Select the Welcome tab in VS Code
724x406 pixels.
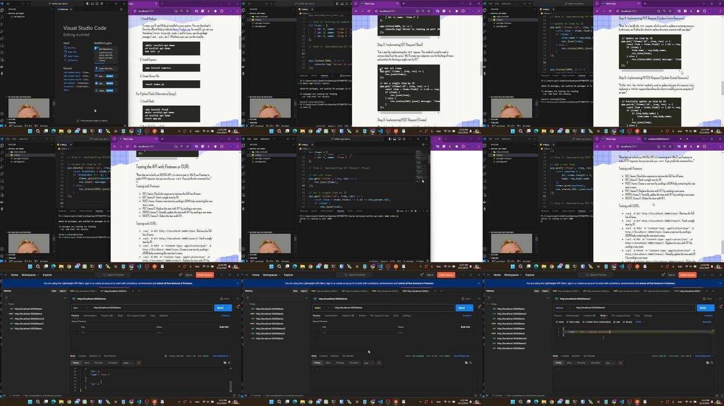click(64, 9)
